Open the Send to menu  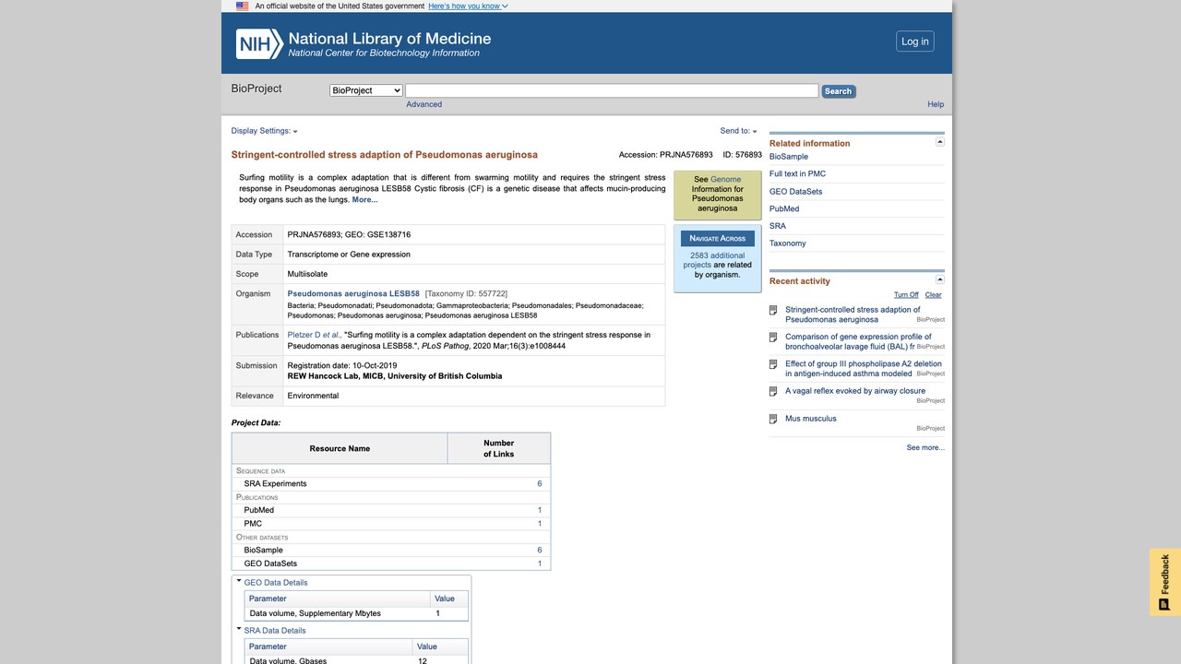point(738,131)
